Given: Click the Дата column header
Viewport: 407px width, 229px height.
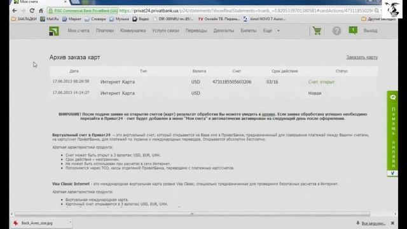Looking at the screenshot, I should point(74,71).
